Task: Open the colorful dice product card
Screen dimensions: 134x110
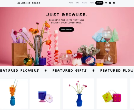Action: [x=112, y=93]
